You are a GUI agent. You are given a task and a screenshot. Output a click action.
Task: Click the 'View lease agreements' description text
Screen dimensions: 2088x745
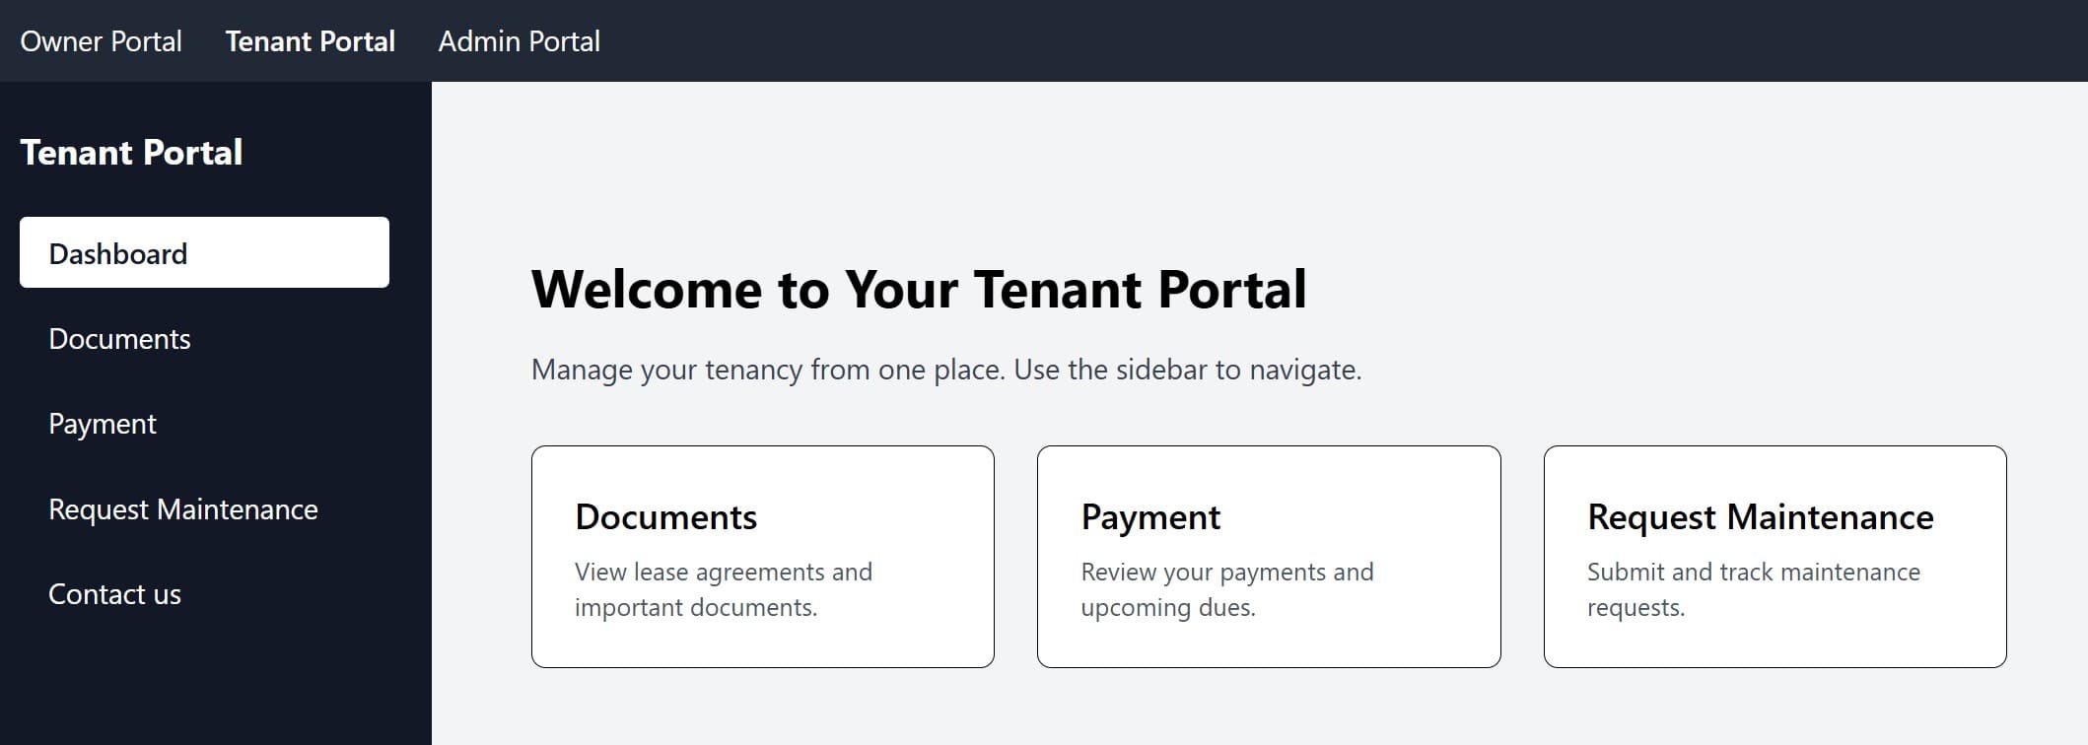click(723, 589)
